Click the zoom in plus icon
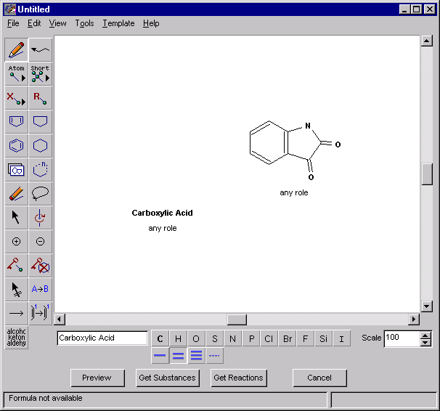Screen dimensions: 440x411 16,242
